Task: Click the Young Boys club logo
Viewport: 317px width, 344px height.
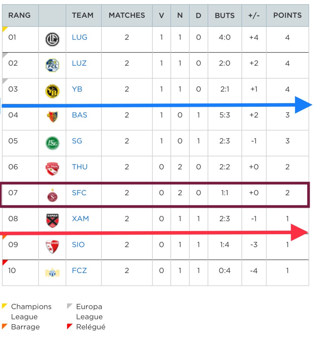Action: [52, 91]
